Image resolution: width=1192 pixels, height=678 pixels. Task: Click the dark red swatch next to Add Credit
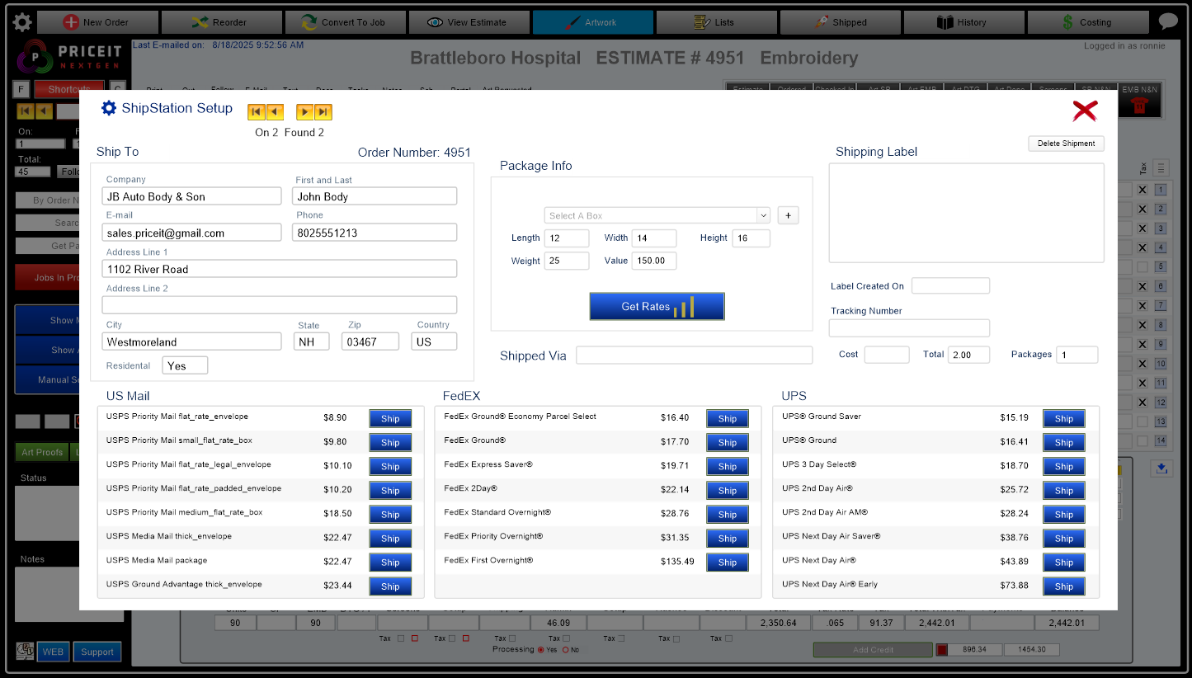tap(941, 650)
